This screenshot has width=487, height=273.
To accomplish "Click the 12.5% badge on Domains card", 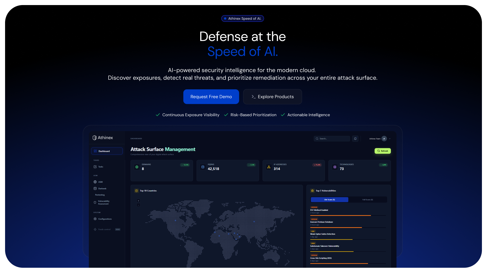I will click(x=185, y=165).
